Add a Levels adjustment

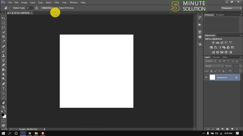coord(218,43)
